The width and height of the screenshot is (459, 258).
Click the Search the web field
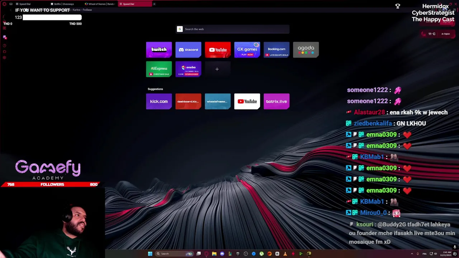click(x=233, y=29)
